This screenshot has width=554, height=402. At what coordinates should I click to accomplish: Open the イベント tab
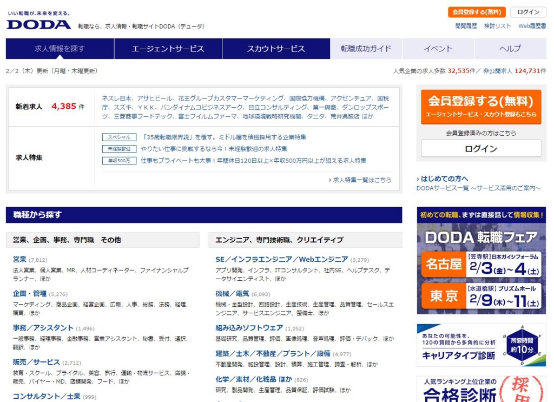point(438,49)
